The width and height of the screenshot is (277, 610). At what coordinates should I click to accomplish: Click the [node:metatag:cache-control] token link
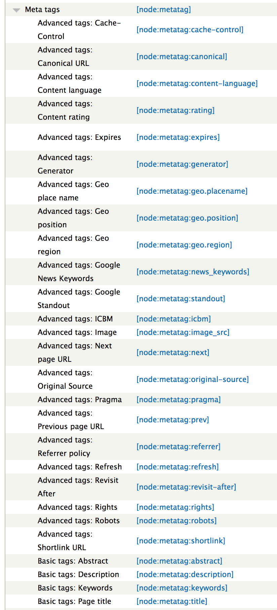click(x=190, y=30)
